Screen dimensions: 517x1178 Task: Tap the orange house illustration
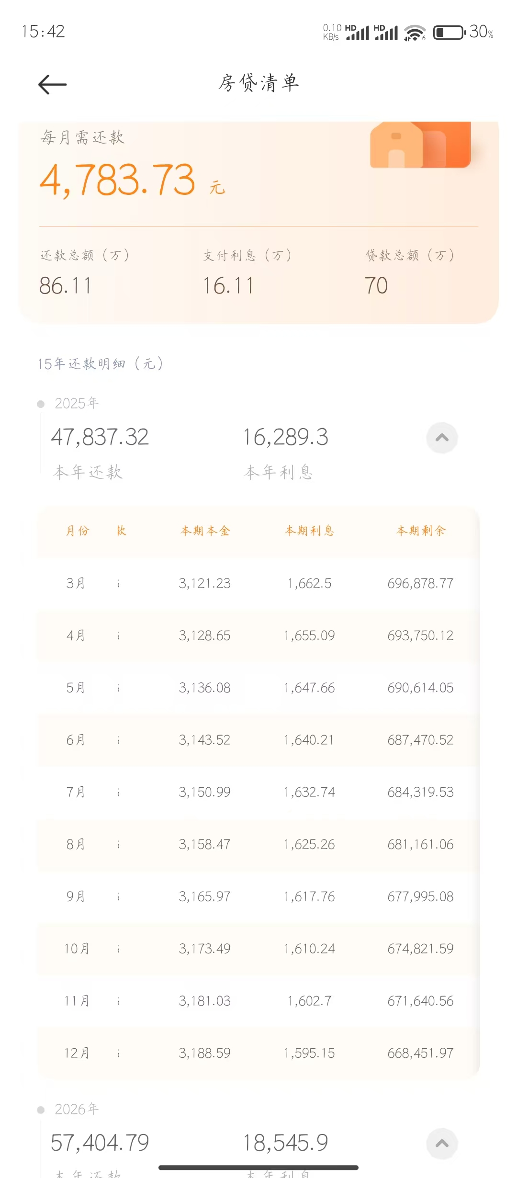point(420,145)
